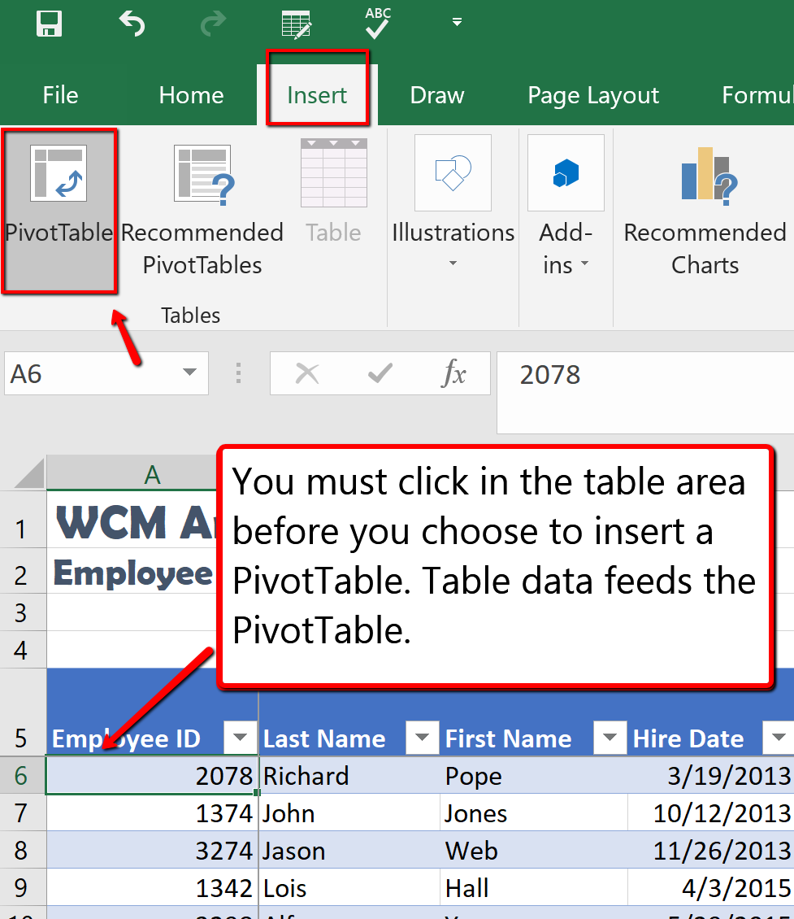Open the Hire Date filter dropdown
Screen dimensions: 794x919
779,738
